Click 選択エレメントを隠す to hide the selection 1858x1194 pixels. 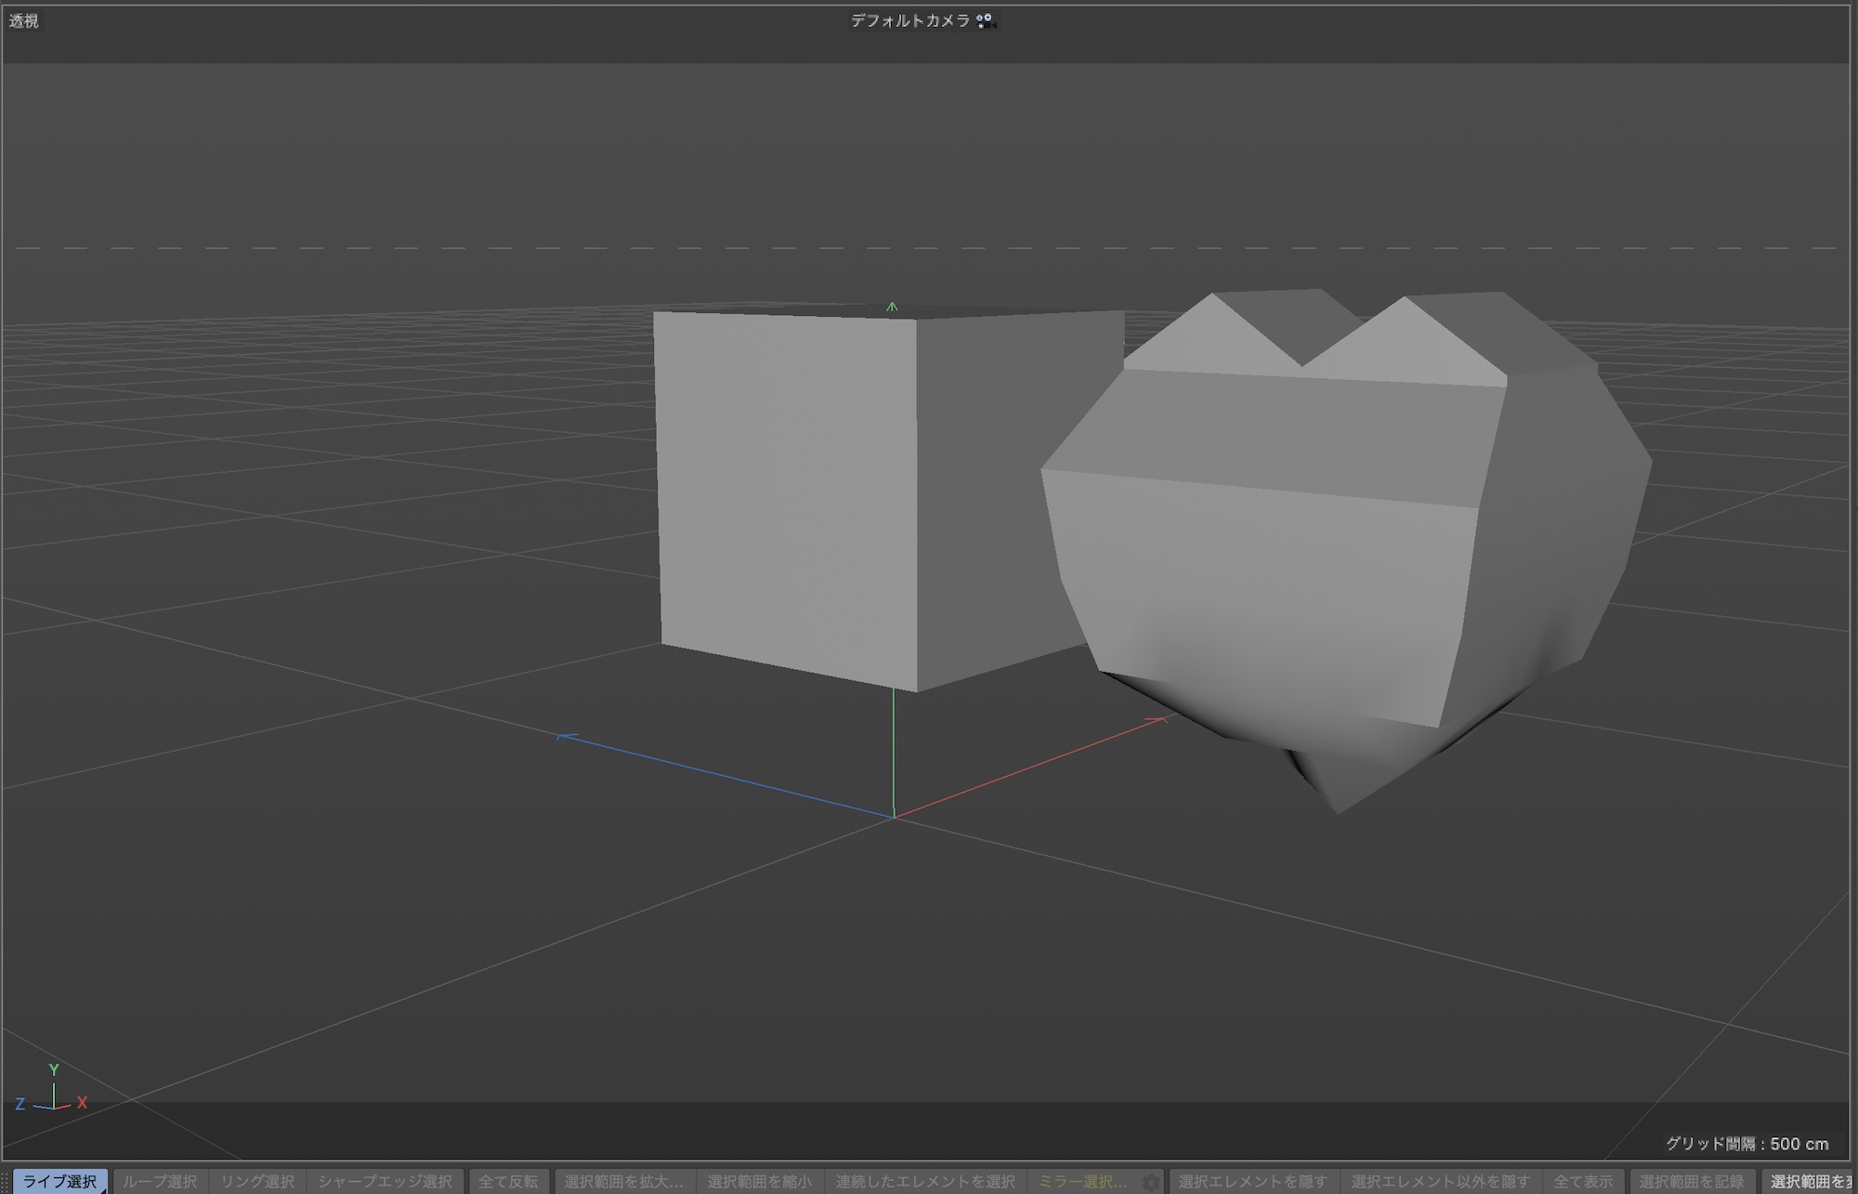coord(1252,1182)
